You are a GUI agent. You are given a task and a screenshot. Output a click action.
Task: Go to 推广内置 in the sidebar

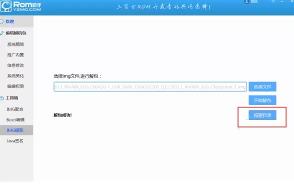click(x=15, y=55)
